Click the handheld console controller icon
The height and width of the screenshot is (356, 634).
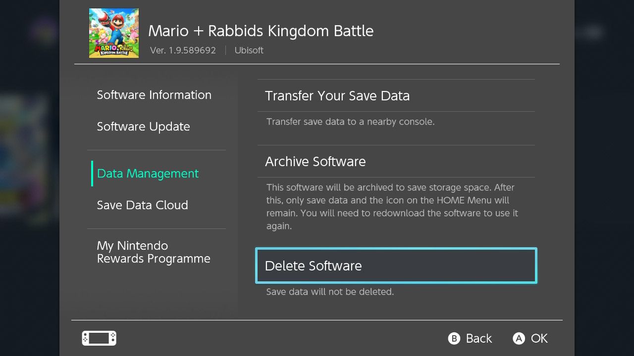click(x=99, y=338)
